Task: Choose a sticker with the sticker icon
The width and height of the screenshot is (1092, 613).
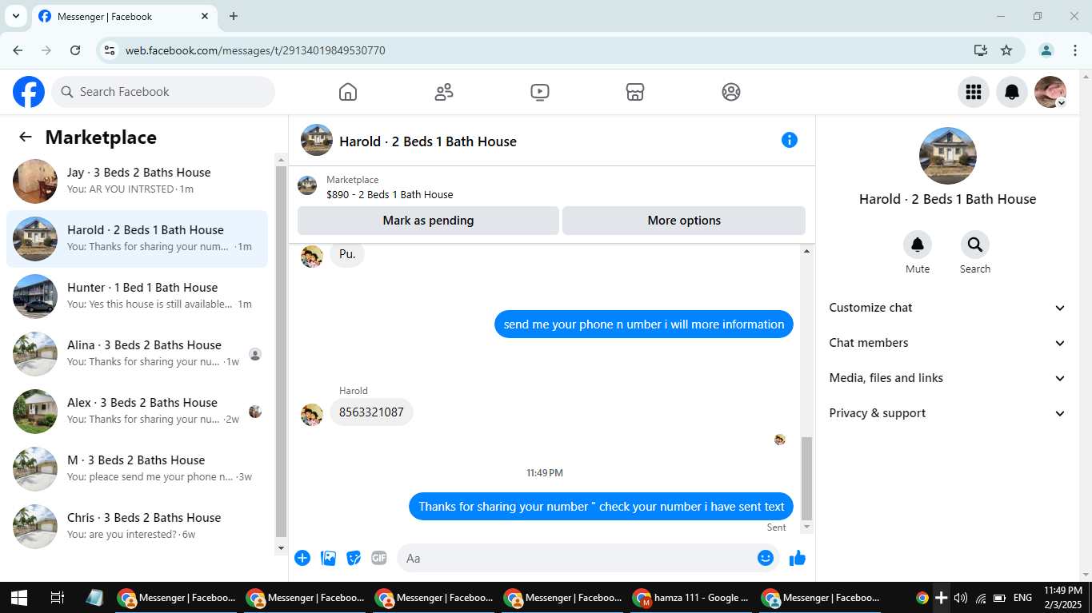Action: tap(354, 558)
